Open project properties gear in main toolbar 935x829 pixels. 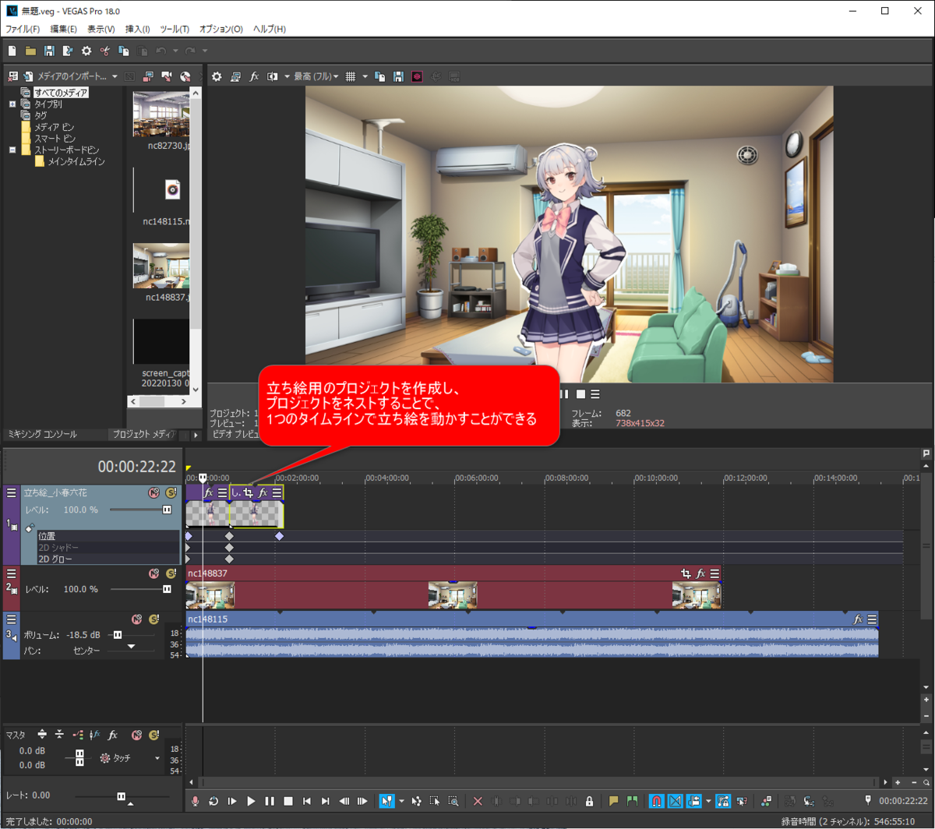86,51
